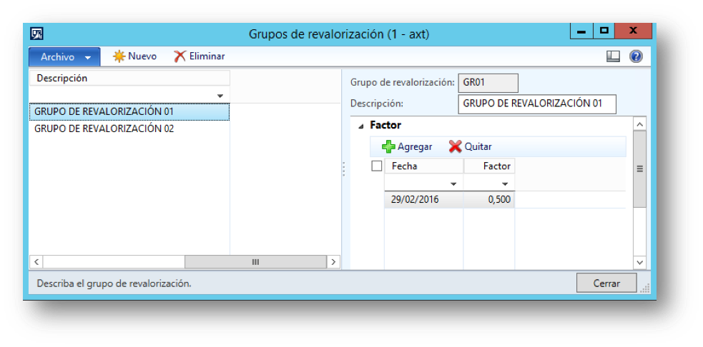
Task: Close the window with the X button
Action: pos(634,31)
